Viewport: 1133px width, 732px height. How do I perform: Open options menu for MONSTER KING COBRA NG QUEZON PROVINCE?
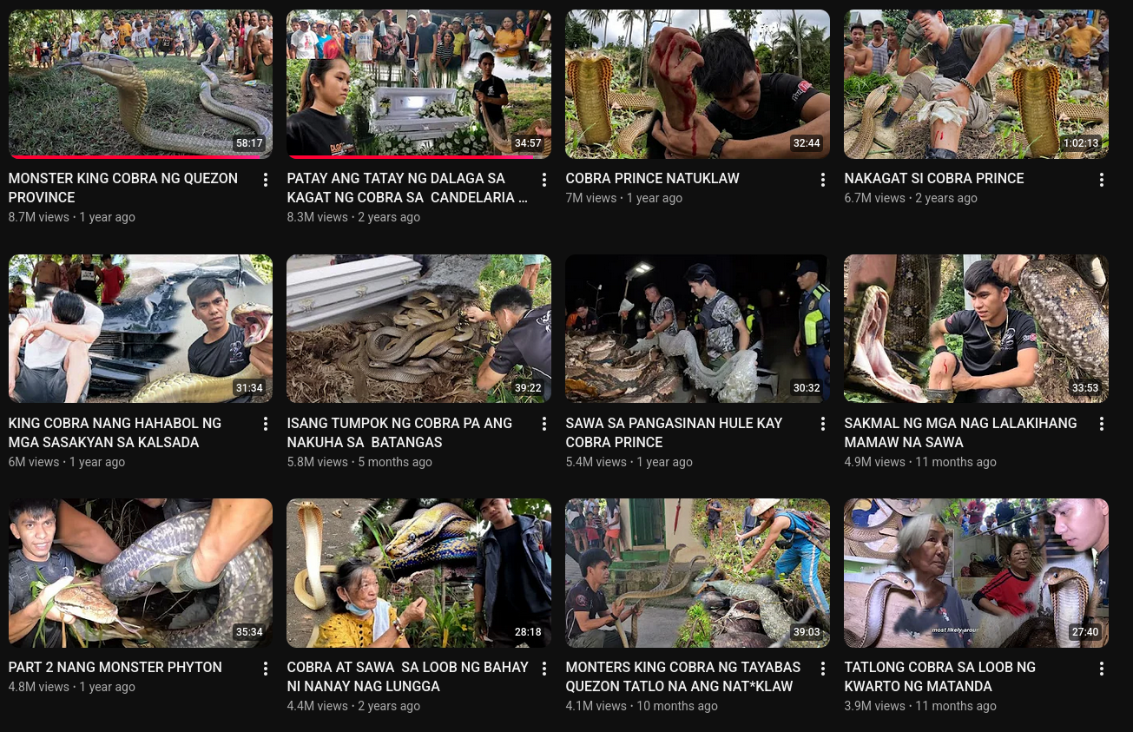266,180
